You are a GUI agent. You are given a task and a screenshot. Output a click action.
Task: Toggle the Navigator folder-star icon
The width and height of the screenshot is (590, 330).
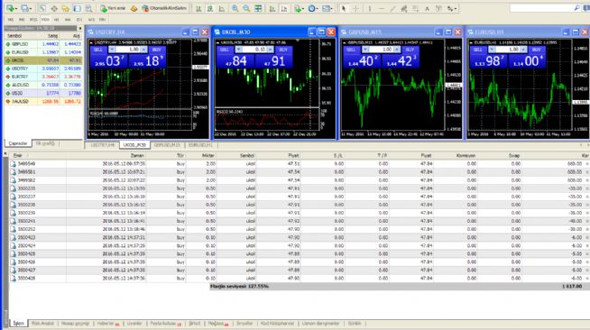(x=66, y=8)
